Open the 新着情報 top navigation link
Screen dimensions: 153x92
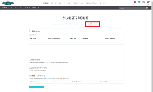pos(46,3)
